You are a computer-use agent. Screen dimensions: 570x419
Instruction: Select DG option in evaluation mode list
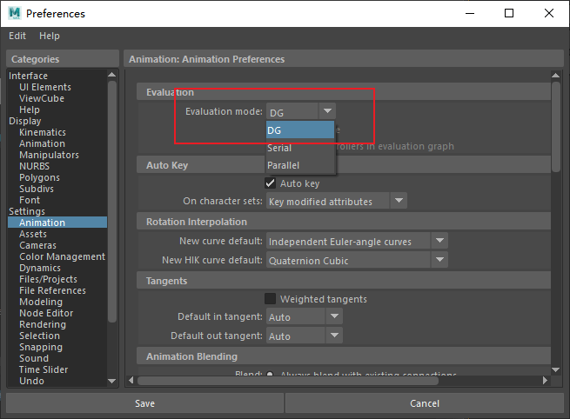pyautogui.click(x=300, y=130)
